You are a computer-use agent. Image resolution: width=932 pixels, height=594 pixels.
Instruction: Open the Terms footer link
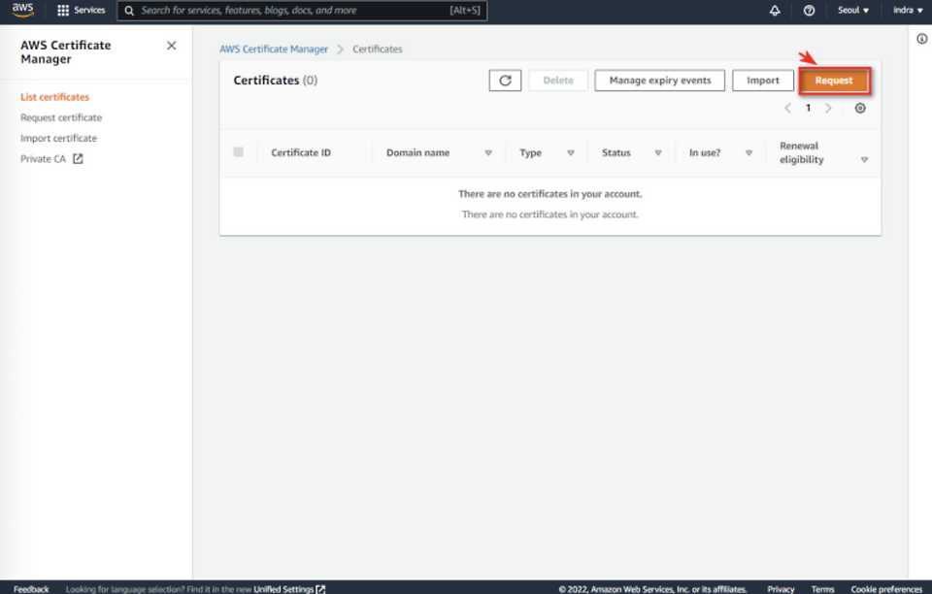click(822, 588)
